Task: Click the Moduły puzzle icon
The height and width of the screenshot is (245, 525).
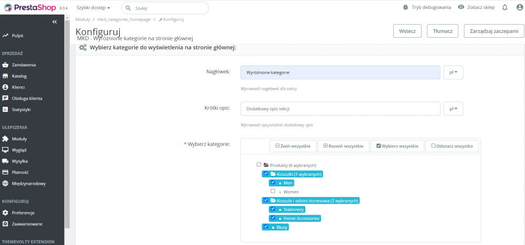Action: (5, 139)
